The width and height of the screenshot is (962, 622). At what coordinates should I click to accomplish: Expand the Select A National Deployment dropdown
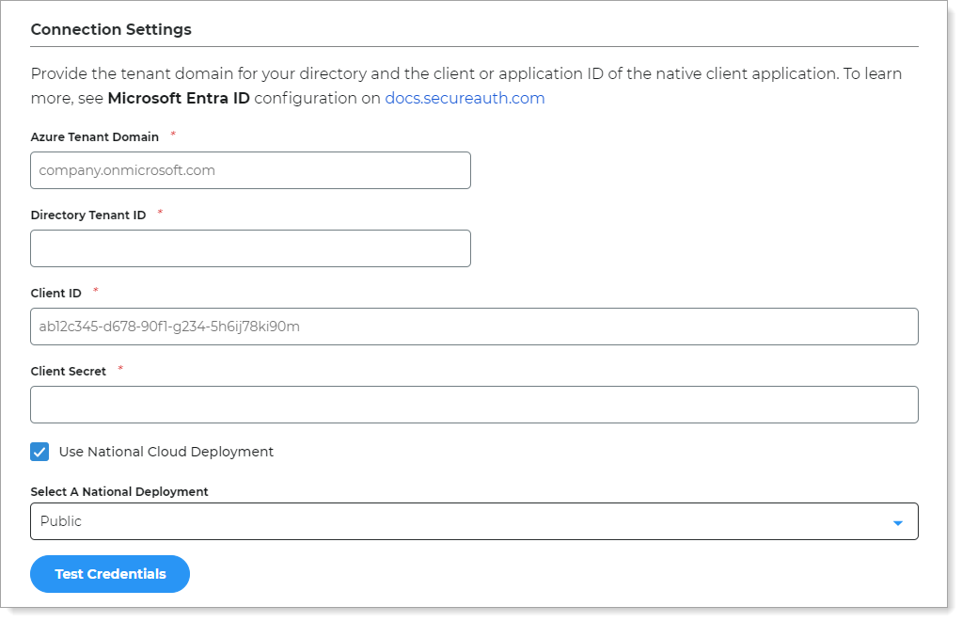point(475,520)
